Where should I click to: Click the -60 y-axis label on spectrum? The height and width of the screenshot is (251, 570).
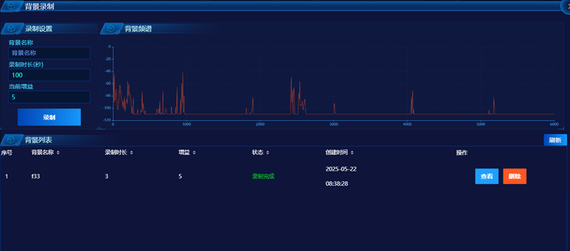click(x=108, y=83)
